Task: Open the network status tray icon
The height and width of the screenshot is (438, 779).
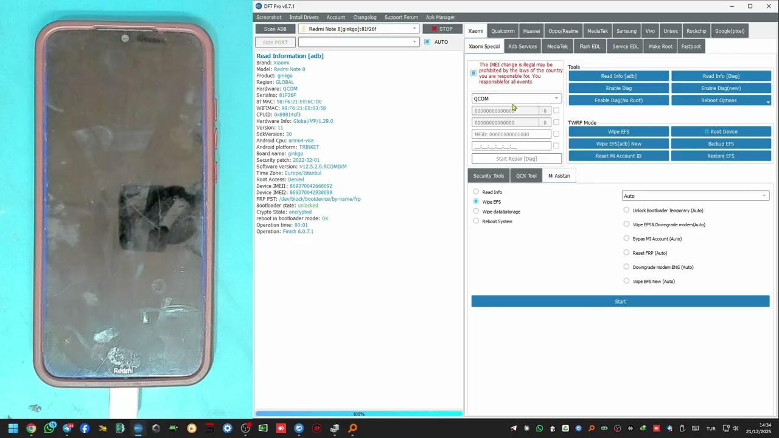Action: tap(726, 428)
